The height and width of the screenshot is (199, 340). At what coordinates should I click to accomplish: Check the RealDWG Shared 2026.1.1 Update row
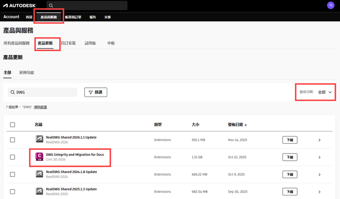tap(12, 140)
